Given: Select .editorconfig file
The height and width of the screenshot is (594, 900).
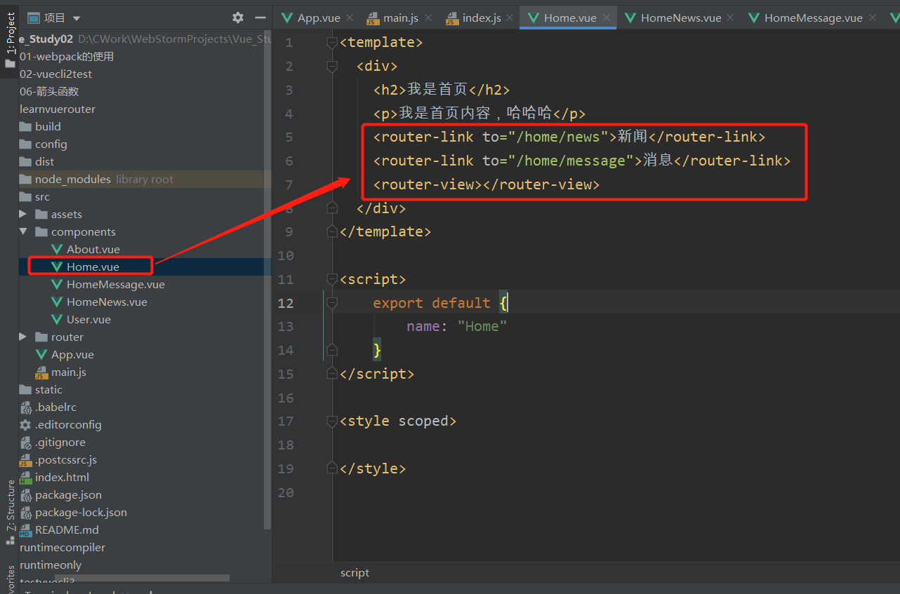Looking at the screenshot, I should point(68,424).
